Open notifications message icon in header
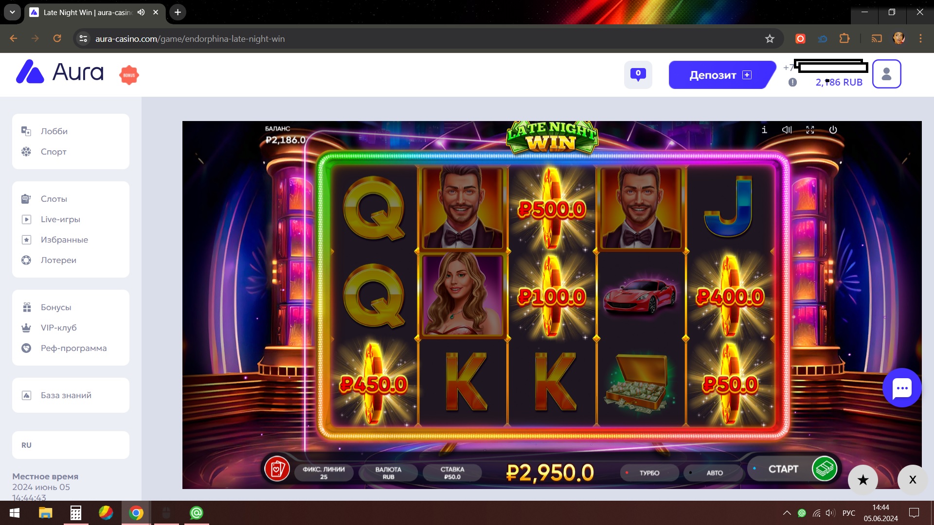 point(638,74)
